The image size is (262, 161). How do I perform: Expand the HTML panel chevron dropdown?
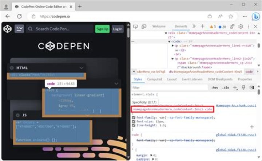82,68
